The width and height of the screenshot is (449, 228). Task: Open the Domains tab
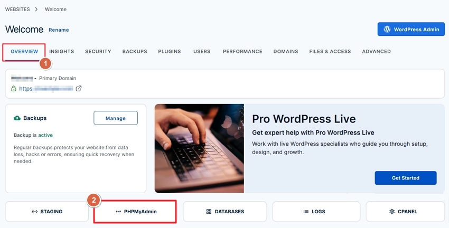tap(286, 52)
